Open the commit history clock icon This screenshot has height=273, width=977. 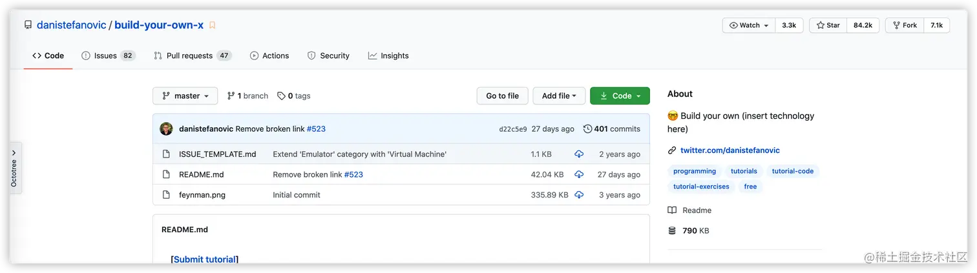pos(587,129)
